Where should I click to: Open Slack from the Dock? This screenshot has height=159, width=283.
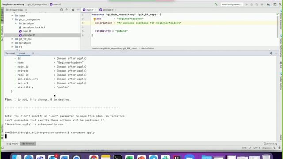click(x=165, y=157)
